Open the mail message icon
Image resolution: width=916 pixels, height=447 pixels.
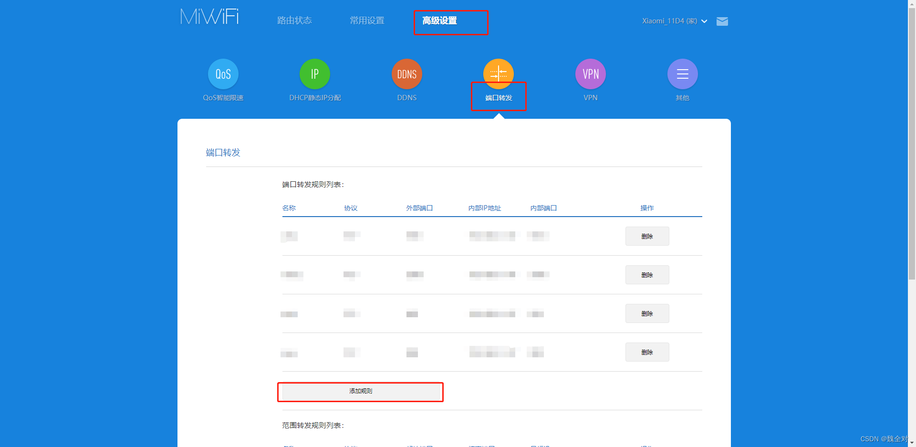tap(722, 21)
